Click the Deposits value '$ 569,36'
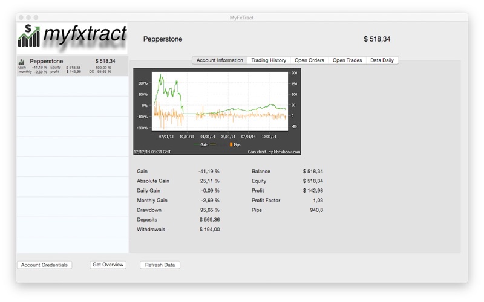The height and width of the screenshot is (302, 484). click(209, 220)
